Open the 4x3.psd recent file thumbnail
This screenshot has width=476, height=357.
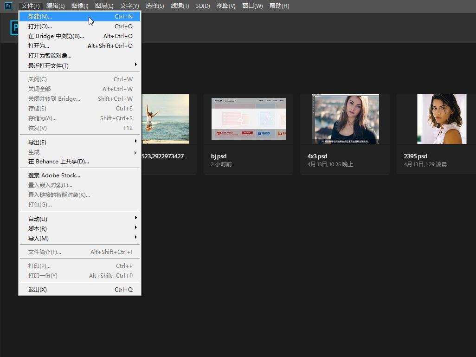tap(345, 119)
